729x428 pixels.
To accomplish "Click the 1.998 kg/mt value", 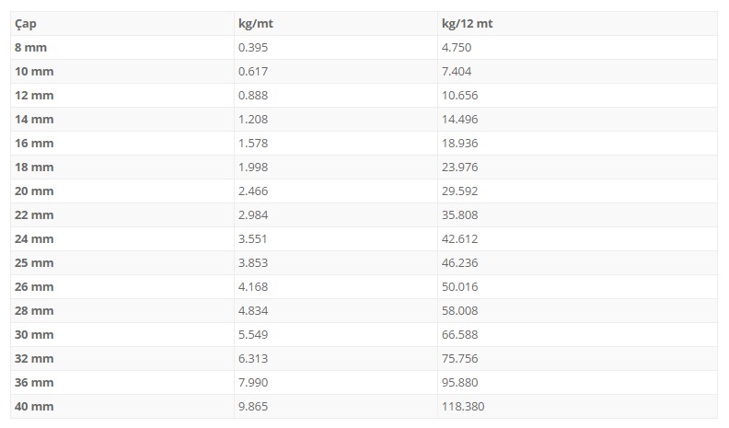I will (253, 168).
